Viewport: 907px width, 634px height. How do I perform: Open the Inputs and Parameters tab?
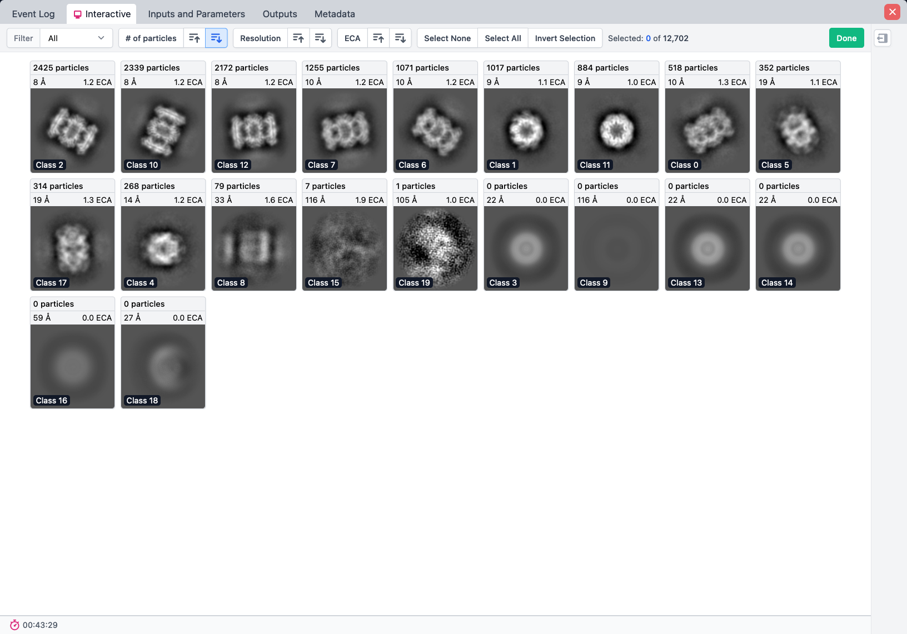[196, 14]
